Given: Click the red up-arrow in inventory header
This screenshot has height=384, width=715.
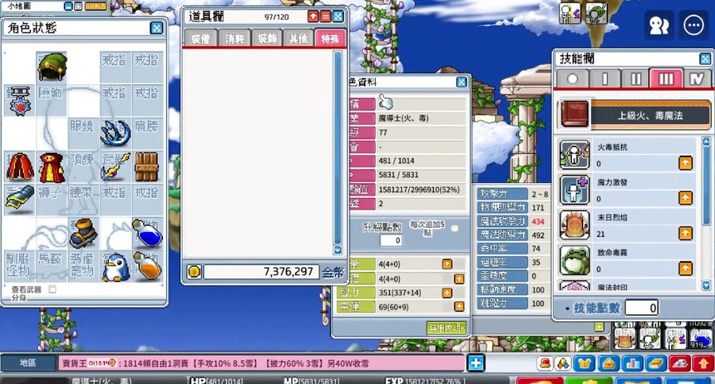Looking at the screenshot, I should coord(313,17).
